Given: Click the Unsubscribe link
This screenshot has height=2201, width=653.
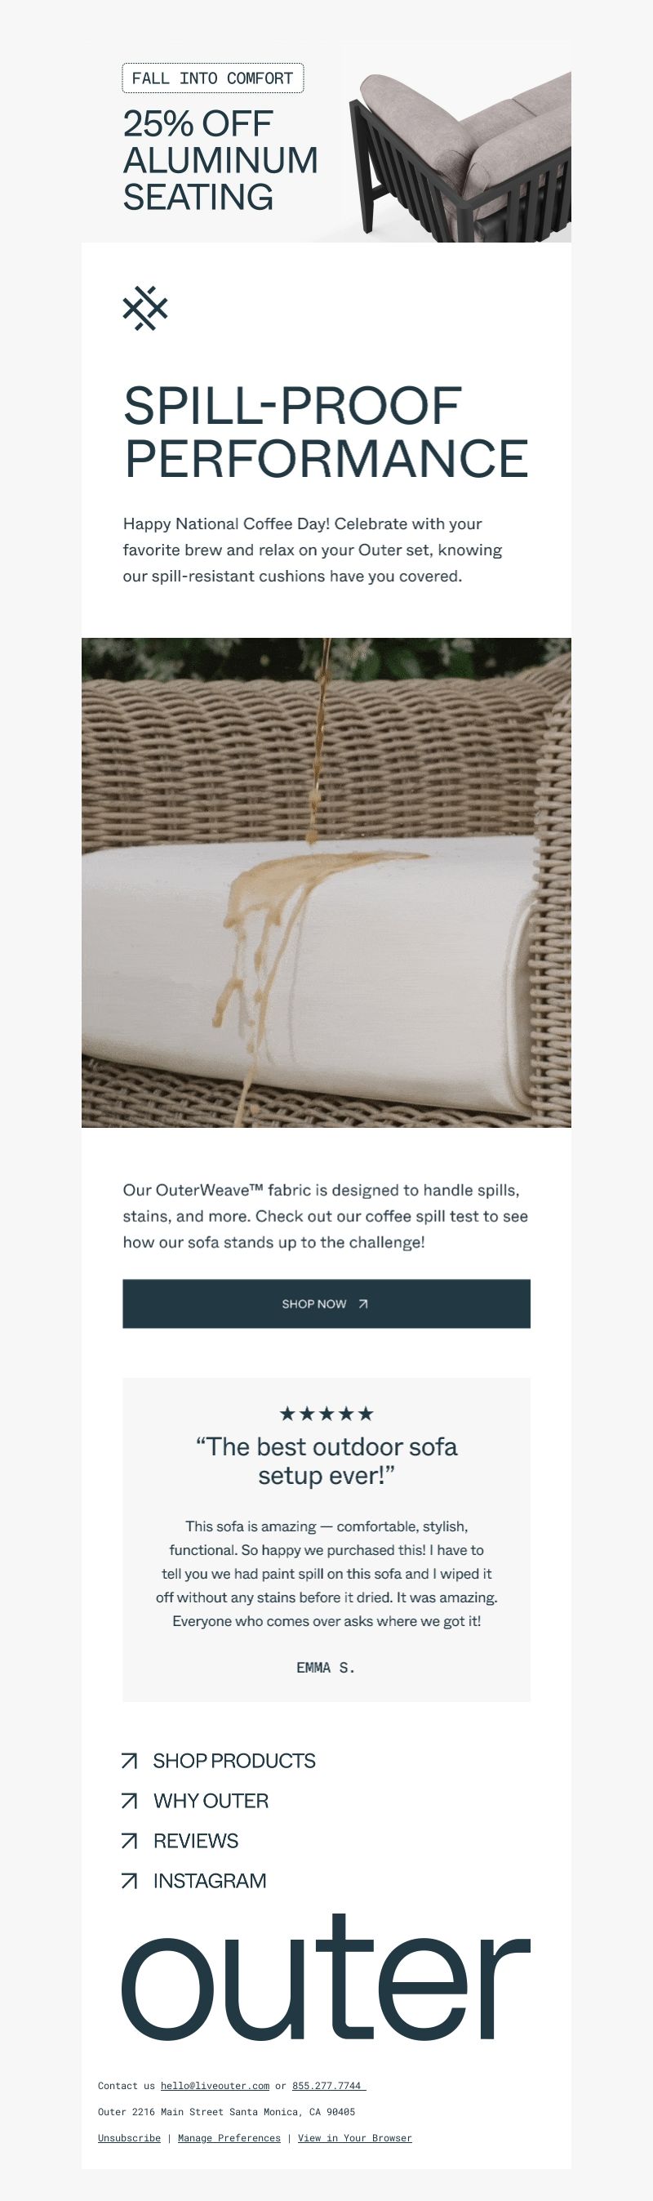Looking at the screenshot, I should tap(129, 2138).
